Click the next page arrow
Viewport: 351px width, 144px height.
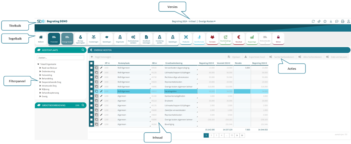pos(237,135)
